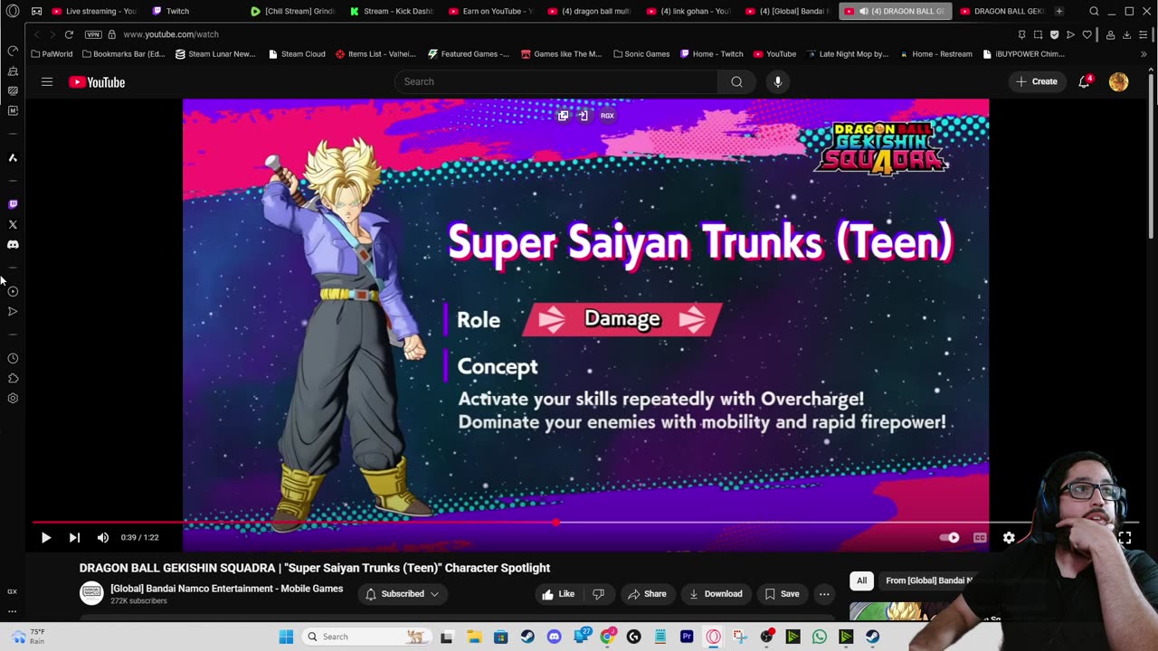The height and width of the screenshot is (651, 1158).
Task: Open WhatsApp from the Windows taskbar
Action: (820, 637)
